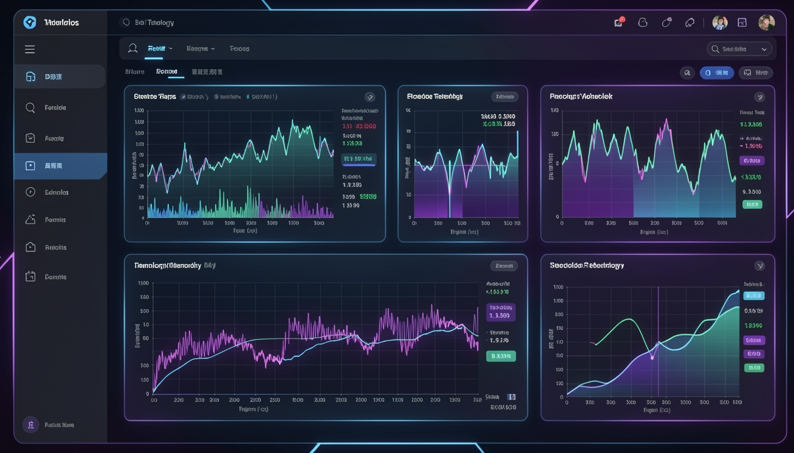Open the hamburger menu in the sidebar
Image resolution: width=794 pixels, height=453 pixels.
click(x=30, y=50)
